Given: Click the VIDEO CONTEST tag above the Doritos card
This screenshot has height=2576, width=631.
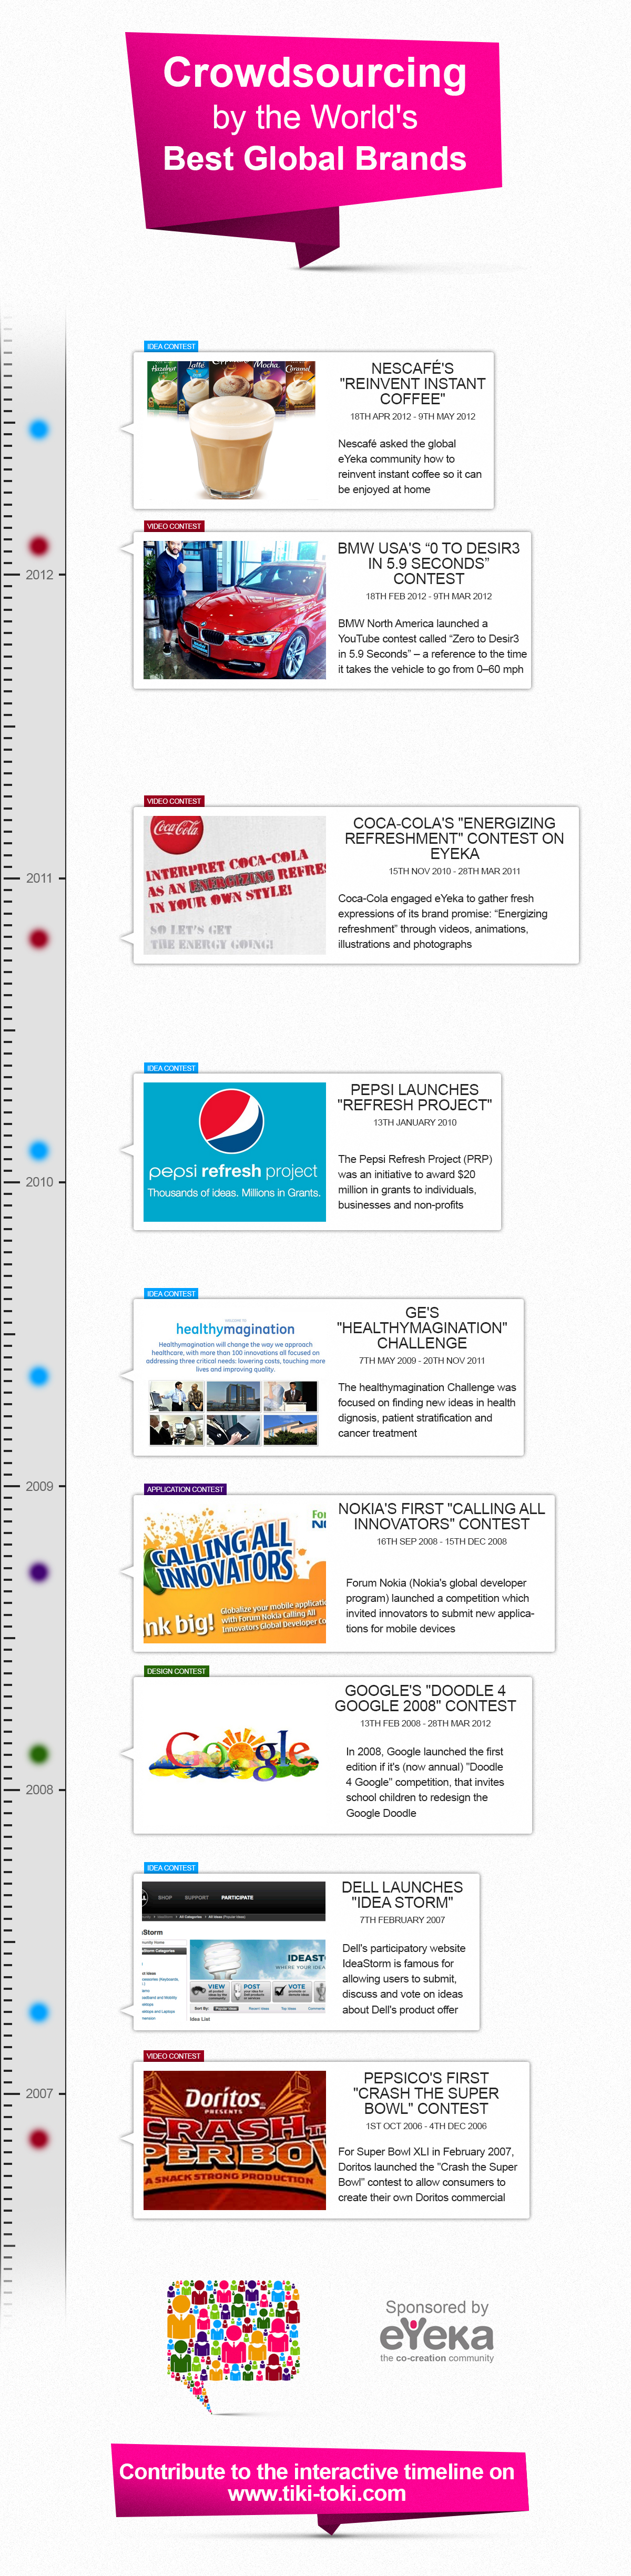Looking at the screenshot, I should (x=174, y=2056).
